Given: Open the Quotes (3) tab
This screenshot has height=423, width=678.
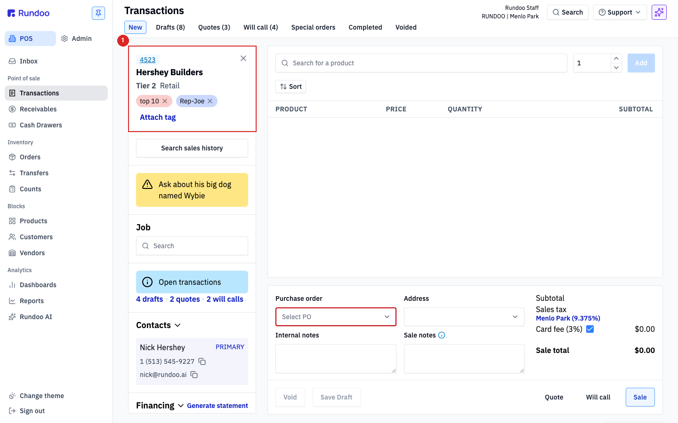Looking at the screenshot, I should click(214, 27).
